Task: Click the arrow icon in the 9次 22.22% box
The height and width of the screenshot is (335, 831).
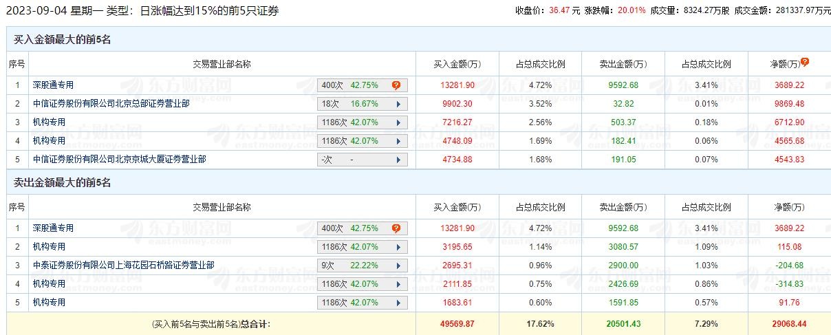Action: (398, 266)
